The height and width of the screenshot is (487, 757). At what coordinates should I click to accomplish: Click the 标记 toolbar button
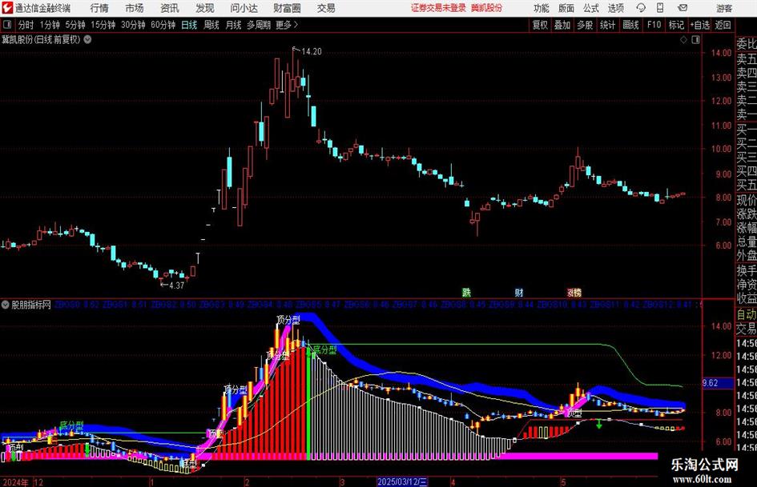coord(676,25)
